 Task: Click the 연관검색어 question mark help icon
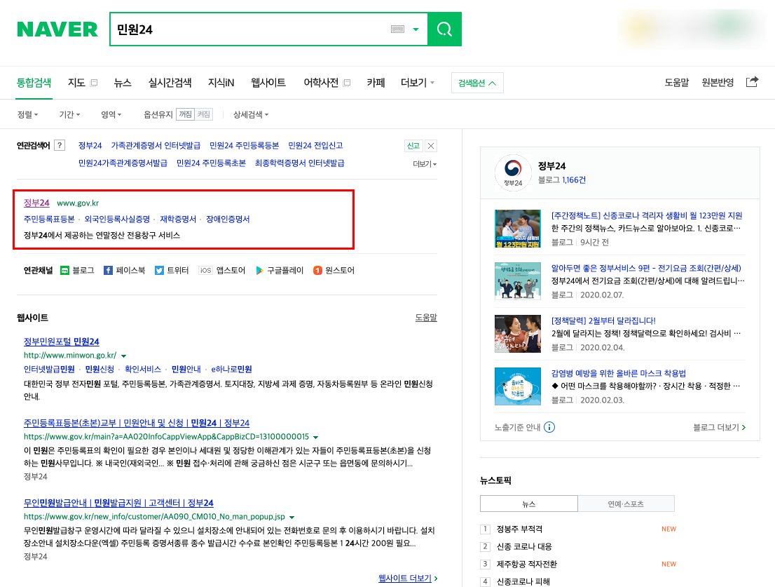(x=60, y=145)
